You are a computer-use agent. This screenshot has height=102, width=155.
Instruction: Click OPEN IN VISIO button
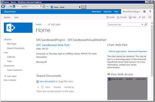click(x=115, y=79)
